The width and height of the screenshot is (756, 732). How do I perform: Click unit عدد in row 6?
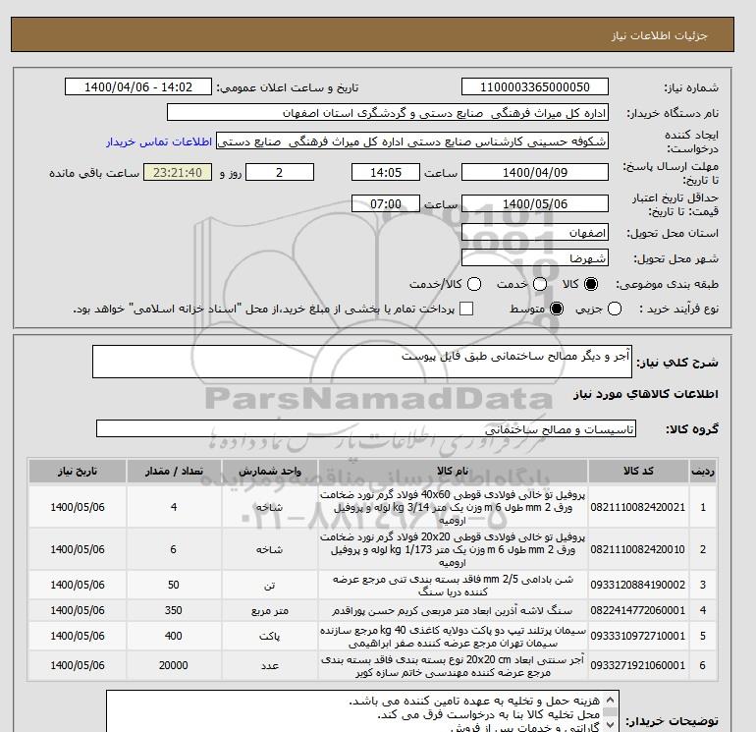(x=270, y=665)
